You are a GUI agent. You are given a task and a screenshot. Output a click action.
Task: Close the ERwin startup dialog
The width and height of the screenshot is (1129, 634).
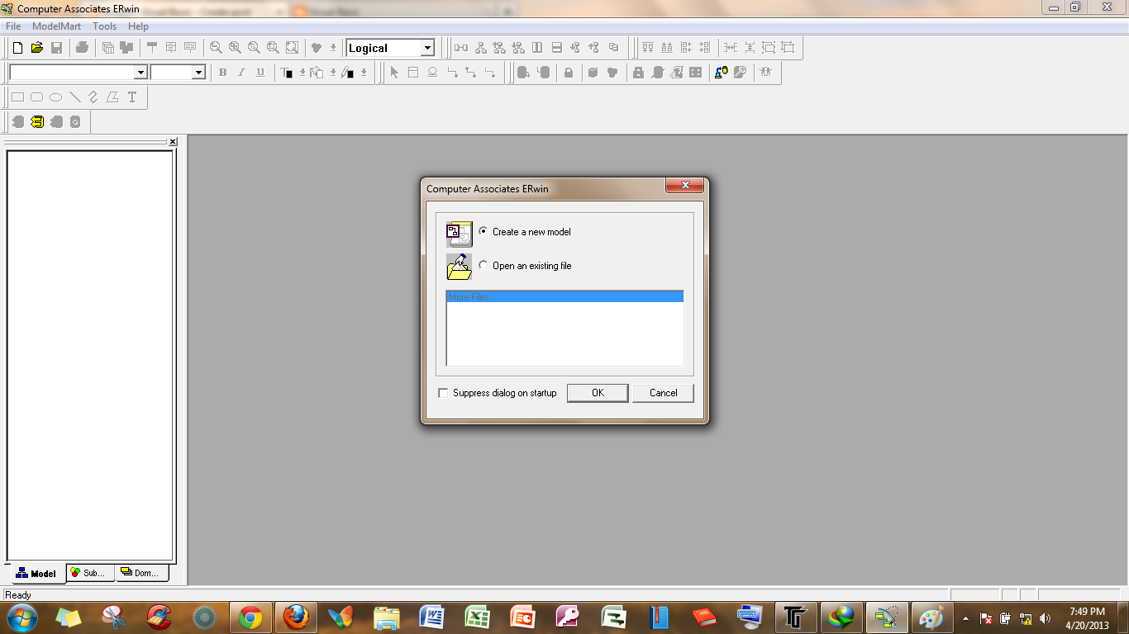pos(684,186)
